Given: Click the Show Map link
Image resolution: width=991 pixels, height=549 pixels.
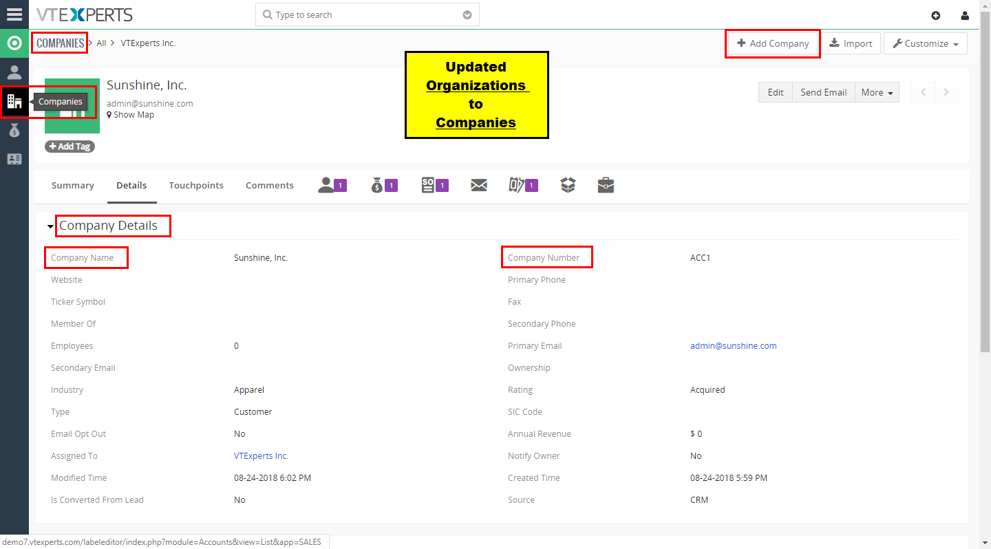Looking at the screenshot, I should (x=131, y=115).
